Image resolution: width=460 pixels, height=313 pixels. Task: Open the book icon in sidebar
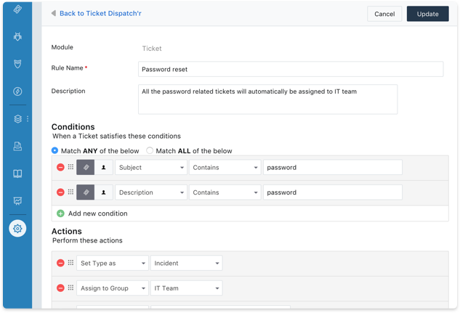17,174
